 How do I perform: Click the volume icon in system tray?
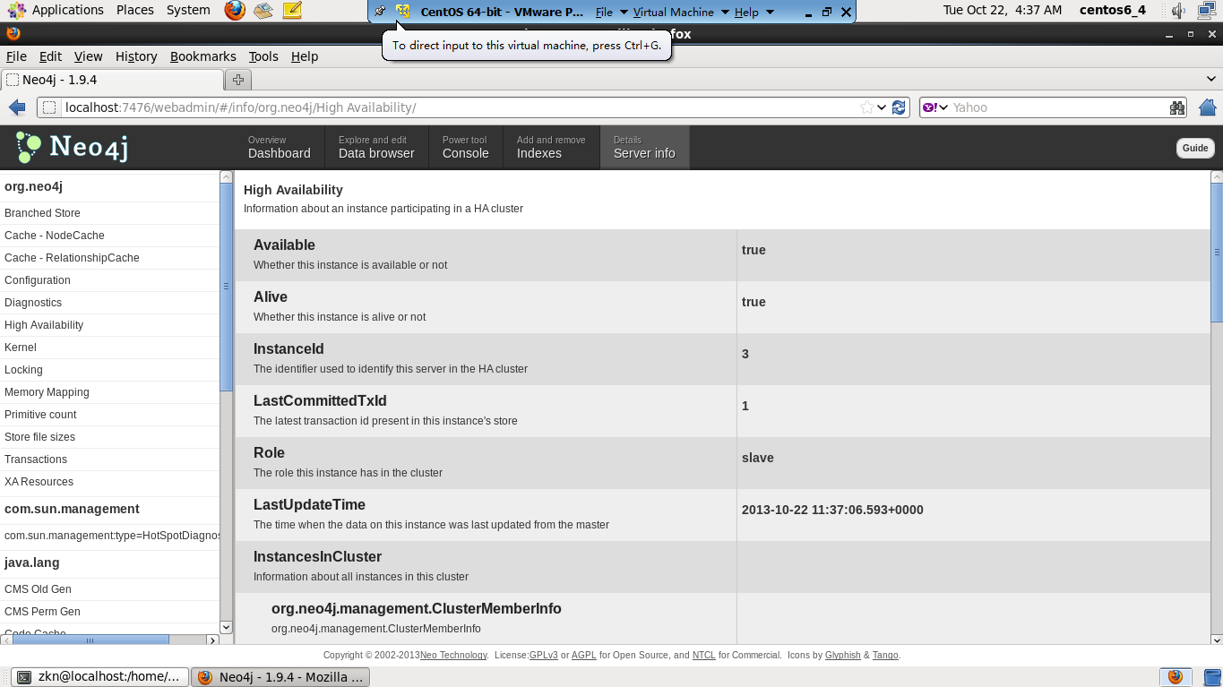point(1178,11)
